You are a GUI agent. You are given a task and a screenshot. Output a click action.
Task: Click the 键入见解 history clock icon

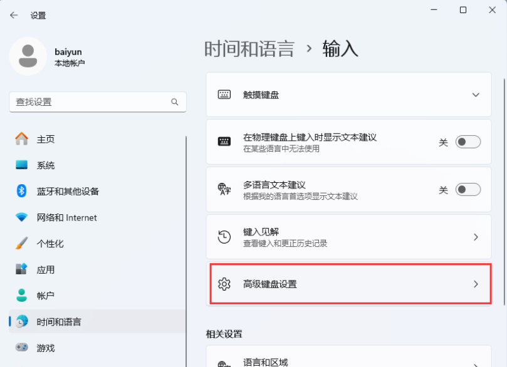tap(224, 237)
